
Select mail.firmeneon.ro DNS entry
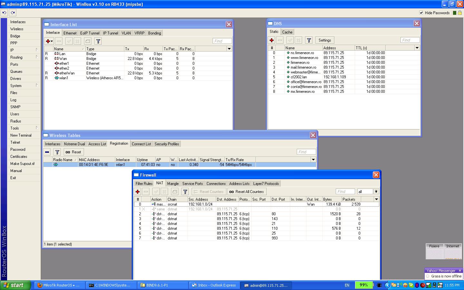[x=343, y=67]
